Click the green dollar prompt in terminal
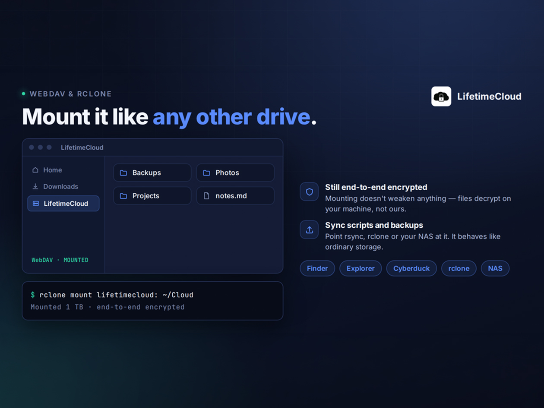This screenshot has height=408, width=544. 33,295
